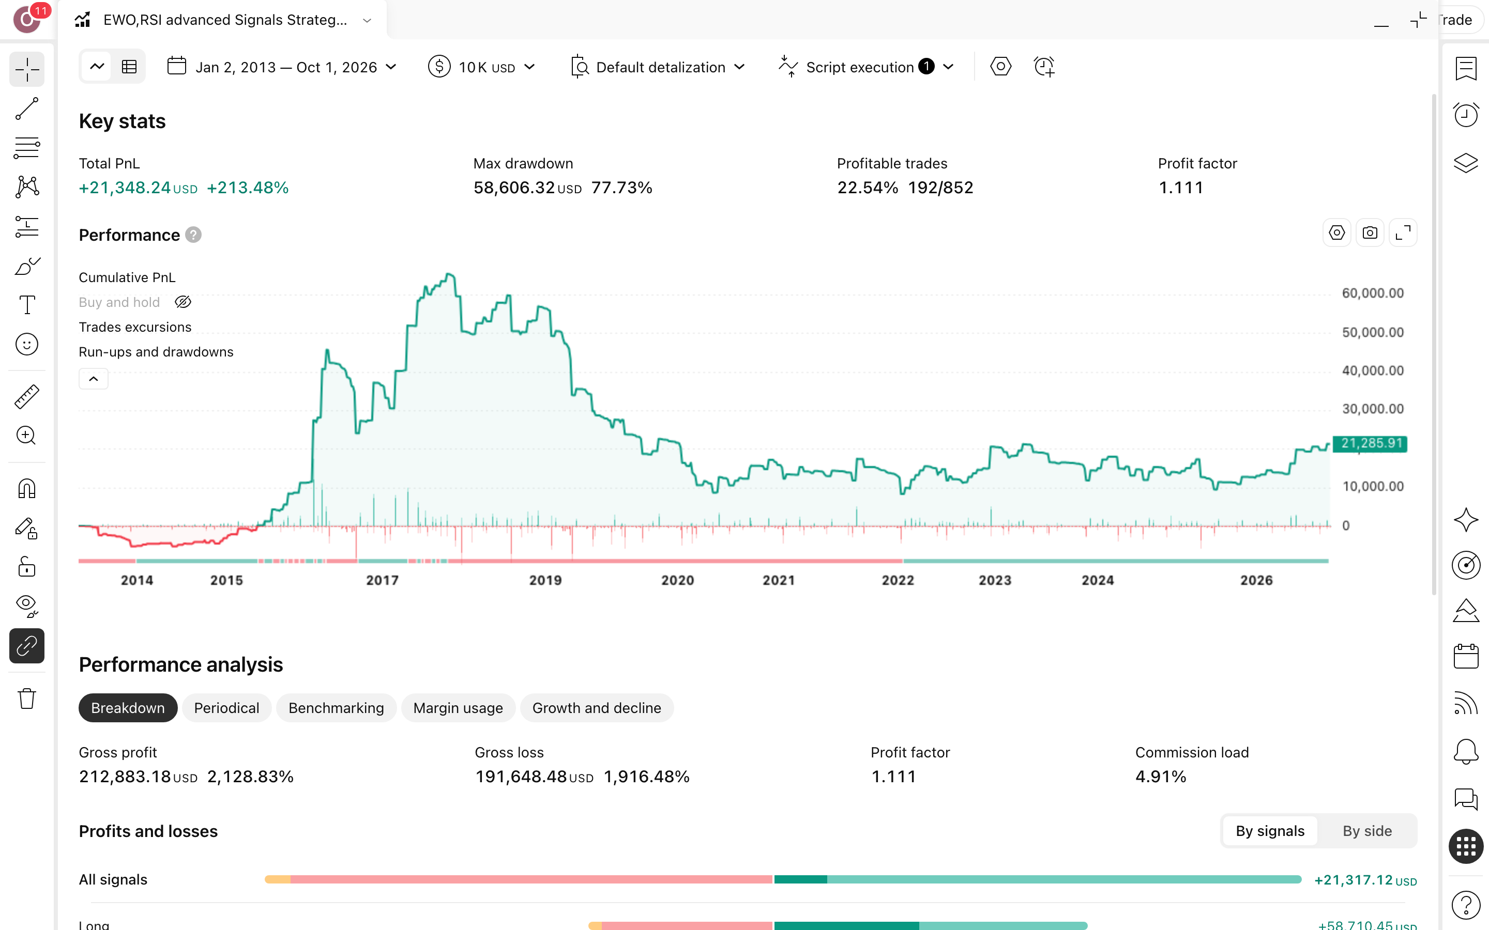This screenshot has width=1489, height=930.
Task: Take a snapshot of performance chart
Action: (1370, 233)
